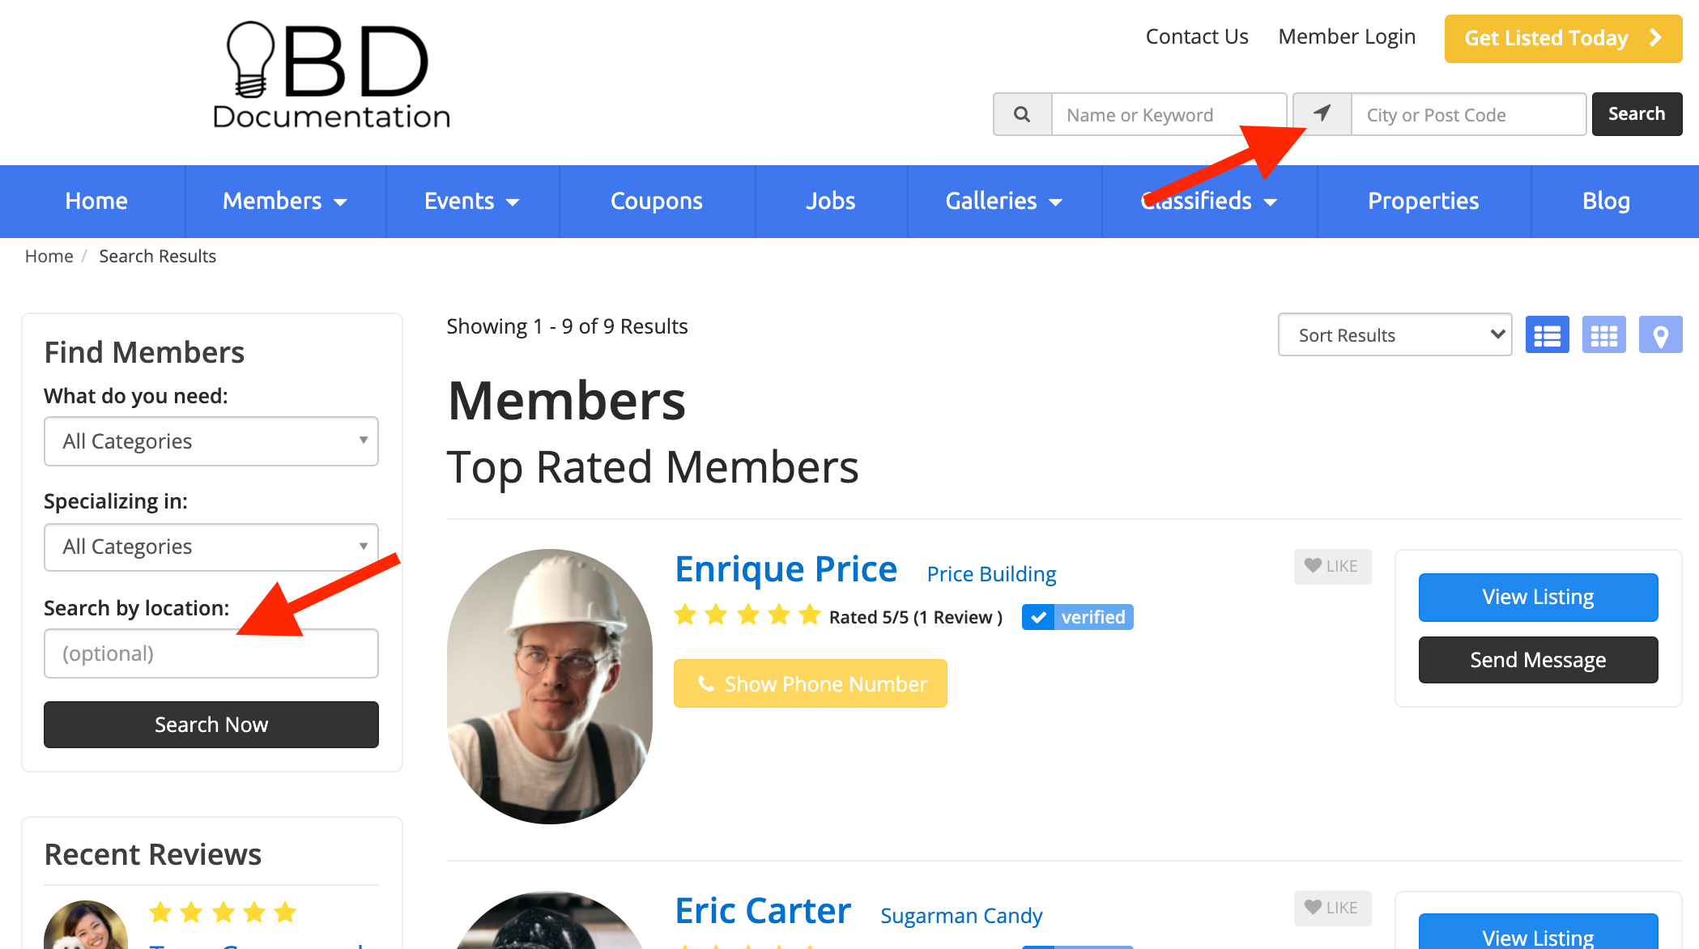This screenshot has height=949, width=1699.
Task: Switch to grid view icon
Action: 1603,335
